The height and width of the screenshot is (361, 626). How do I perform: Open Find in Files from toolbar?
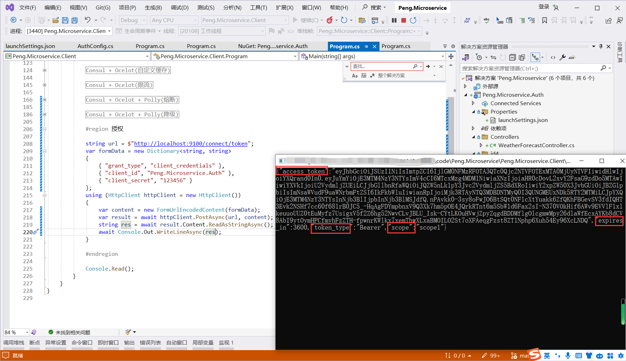tap(362, 20)
